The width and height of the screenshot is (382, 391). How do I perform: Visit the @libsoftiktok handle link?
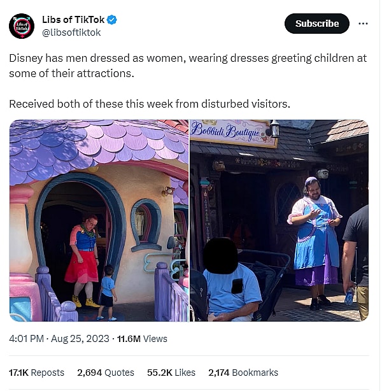pyautogui.click(x=71, y=32)
